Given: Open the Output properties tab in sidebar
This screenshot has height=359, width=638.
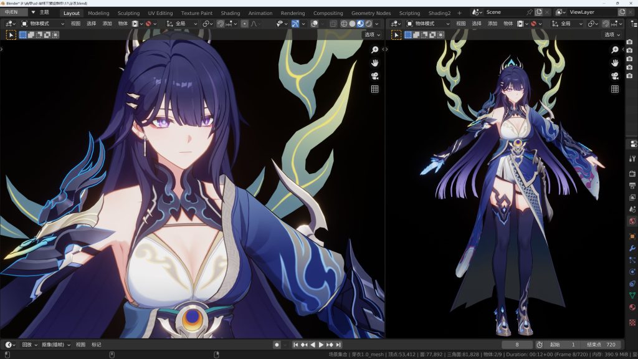Looking at the screenshot, I should coord(632,186).
